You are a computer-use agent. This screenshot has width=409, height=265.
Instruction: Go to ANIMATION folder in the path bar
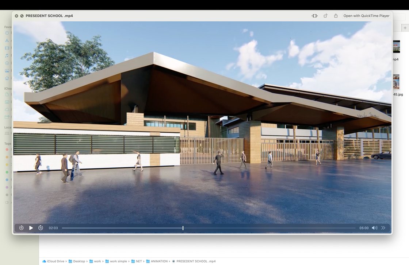tap(157, 261)
